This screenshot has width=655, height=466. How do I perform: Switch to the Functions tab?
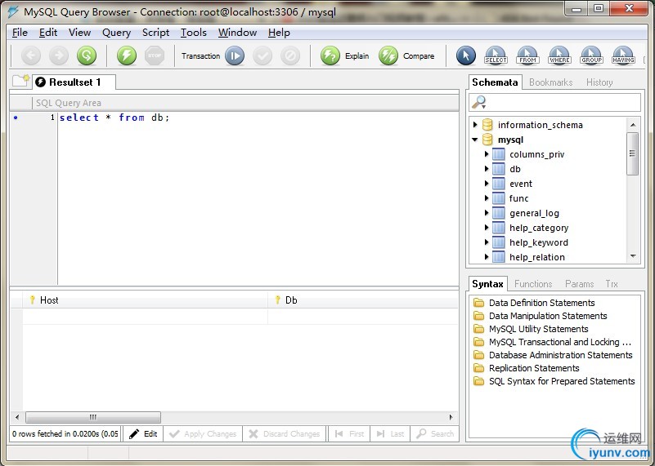(x=533, y=284)
